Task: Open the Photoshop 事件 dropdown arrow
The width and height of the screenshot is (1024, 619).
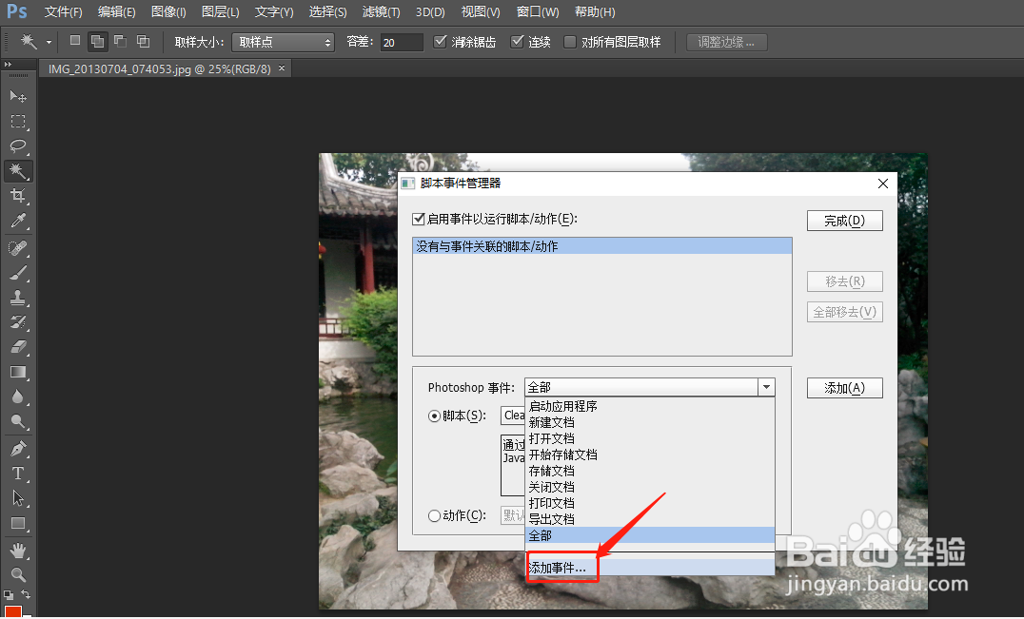Action: pos(766,387)
